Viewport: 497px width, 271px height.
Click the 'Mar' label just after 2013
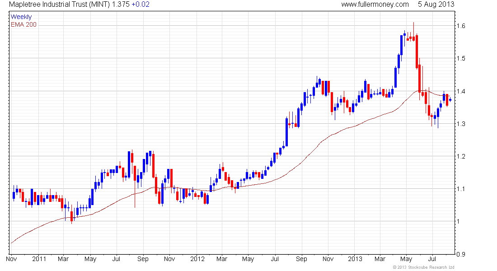(x=380, y=259)
